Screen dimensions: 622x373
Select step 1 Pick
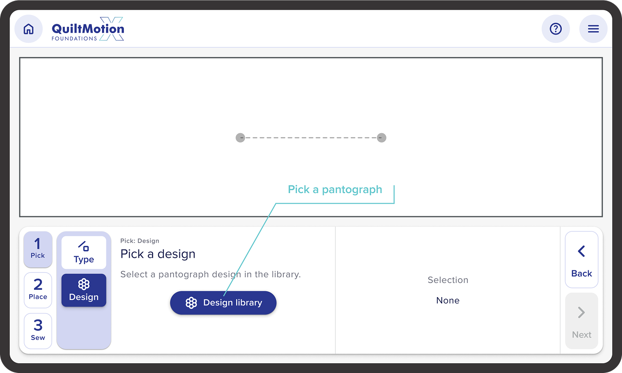pos(38,249)
